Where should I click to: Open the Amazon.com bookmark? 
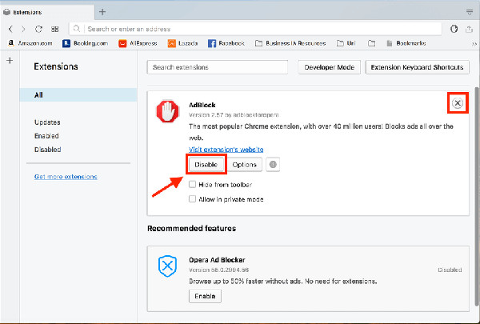click(30, 43)
